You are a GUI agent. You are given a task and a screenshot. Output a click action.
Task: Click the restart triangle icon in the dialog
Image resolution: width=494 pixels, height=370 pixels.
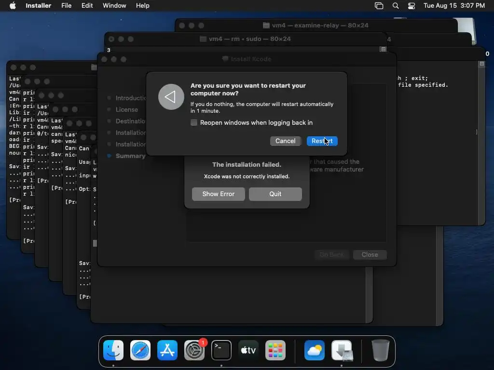pyautogui.click(x=171, y=97)
